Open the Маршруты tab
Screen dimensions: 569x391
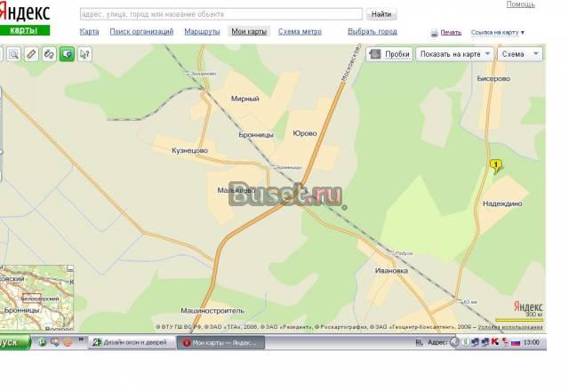click(202, 32)
